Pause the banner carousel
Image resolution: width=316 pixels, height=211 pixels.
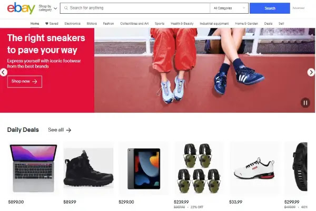(x=305, y=103)
